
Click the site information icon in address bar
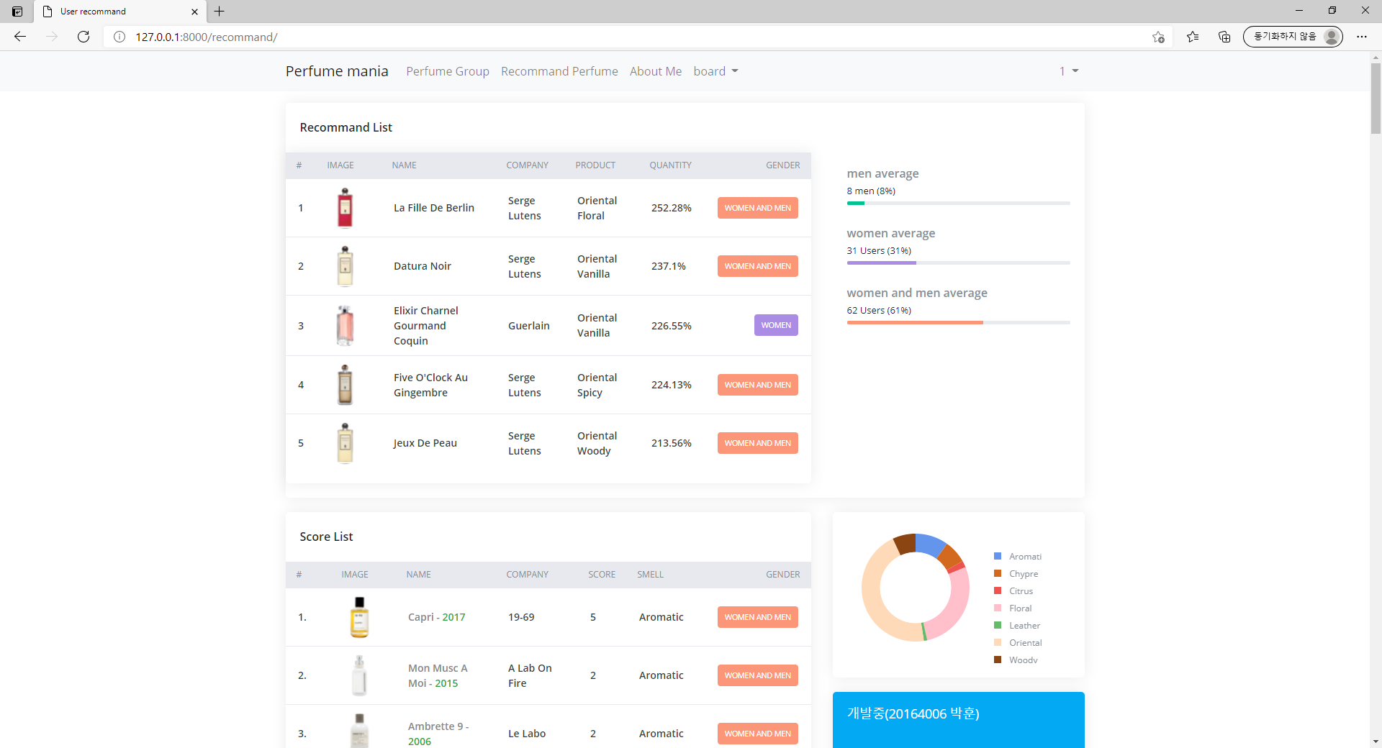pyautogui.click(x=119, y=37)
